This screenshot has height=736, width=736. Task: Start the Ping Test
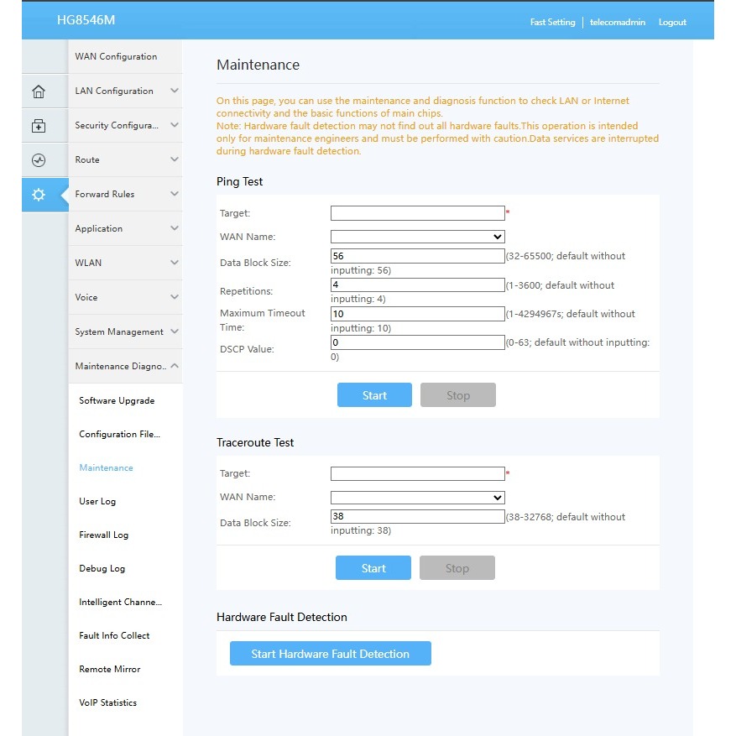coord(374,395)
